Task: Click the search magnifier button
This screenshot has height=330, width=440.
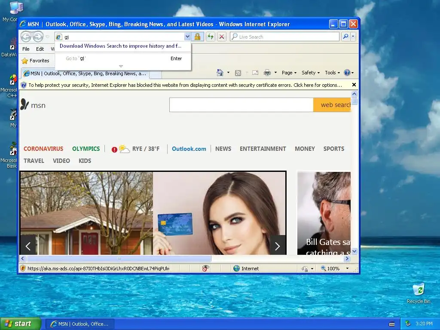Action: click(x=346, y=37)
